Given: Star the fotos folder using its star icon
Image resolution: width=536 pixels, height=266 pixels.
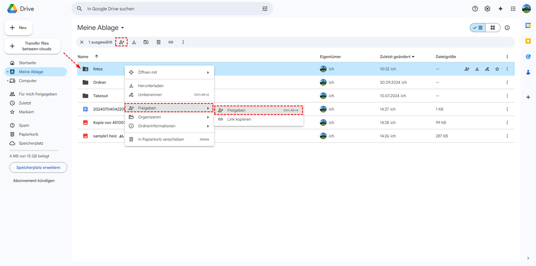Looking at the screenshot, I should pyautogui.click(x=497, y=69).
